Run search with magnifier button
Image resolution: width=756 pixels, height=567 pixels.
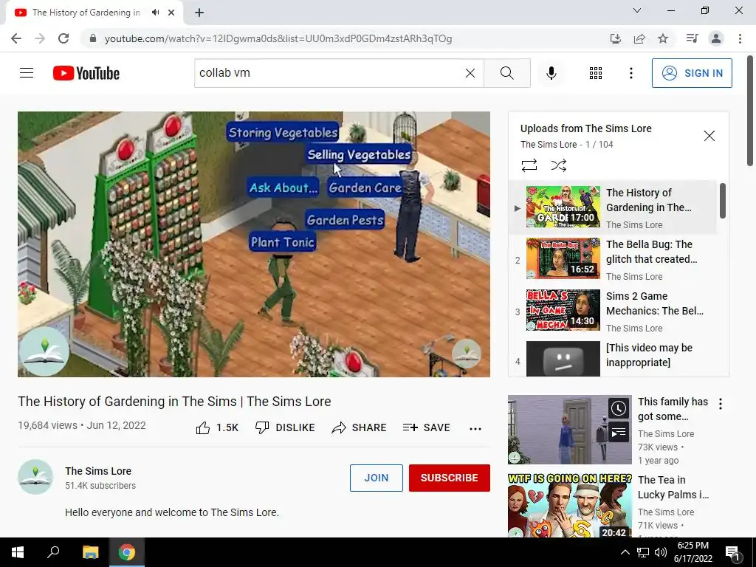(x=506, y=73)
